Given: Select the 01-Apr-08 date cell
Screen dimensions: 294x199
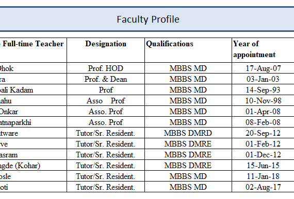Looking at the screenshot, I should click(263, 112).
